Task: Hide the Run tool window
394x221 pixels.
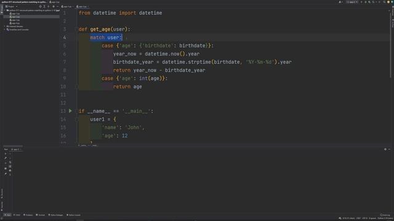Action: click(390, 149)
